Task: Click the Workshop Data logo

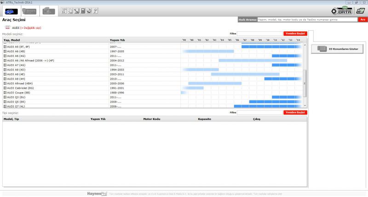Action: pos(342,11)
